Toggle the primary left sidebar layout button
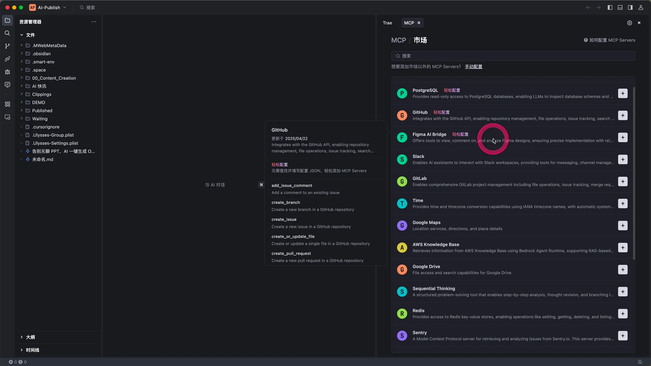 click(610, 8)
